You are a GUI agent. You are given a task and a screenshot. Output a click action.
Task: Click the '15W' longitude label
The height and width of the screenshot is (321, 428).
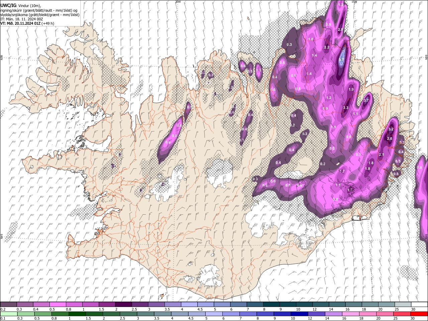[x=354, y=2]
